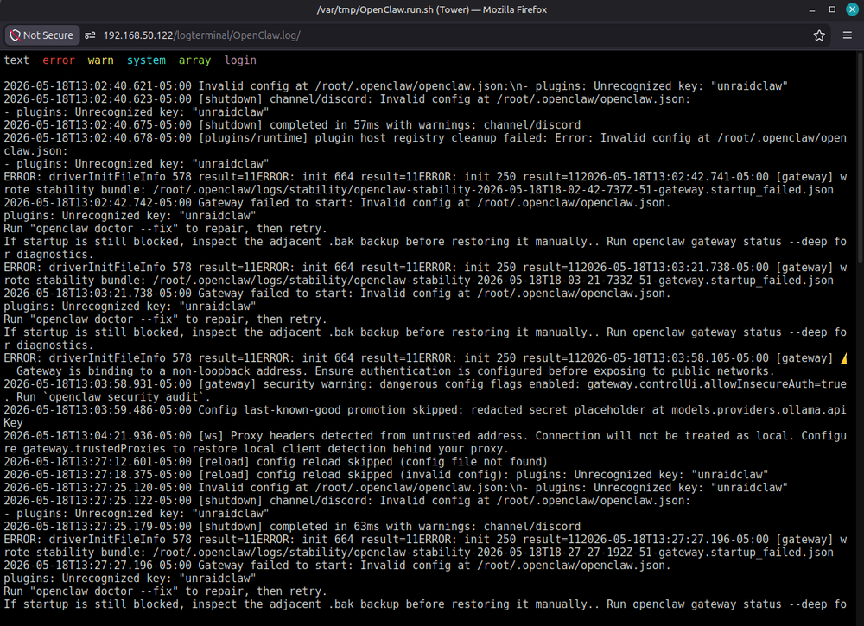Select the 'text' log filter label

(x=16, y=60)
